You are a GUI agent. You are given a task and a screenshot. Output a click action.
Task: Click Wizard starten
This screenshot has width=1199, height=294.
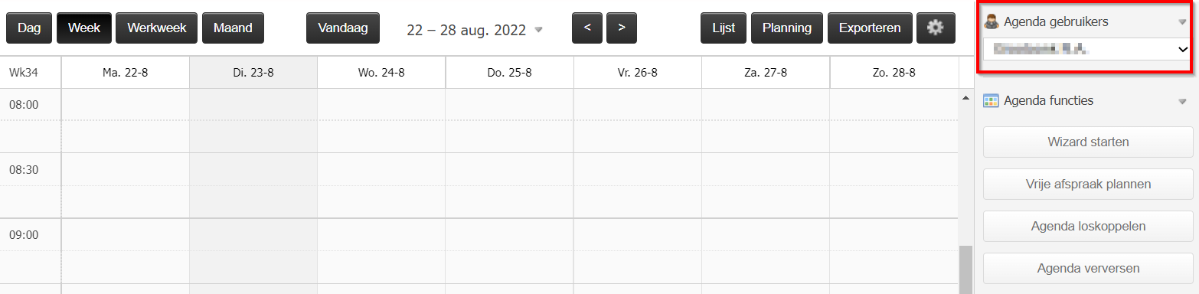tap(1088, 142)
